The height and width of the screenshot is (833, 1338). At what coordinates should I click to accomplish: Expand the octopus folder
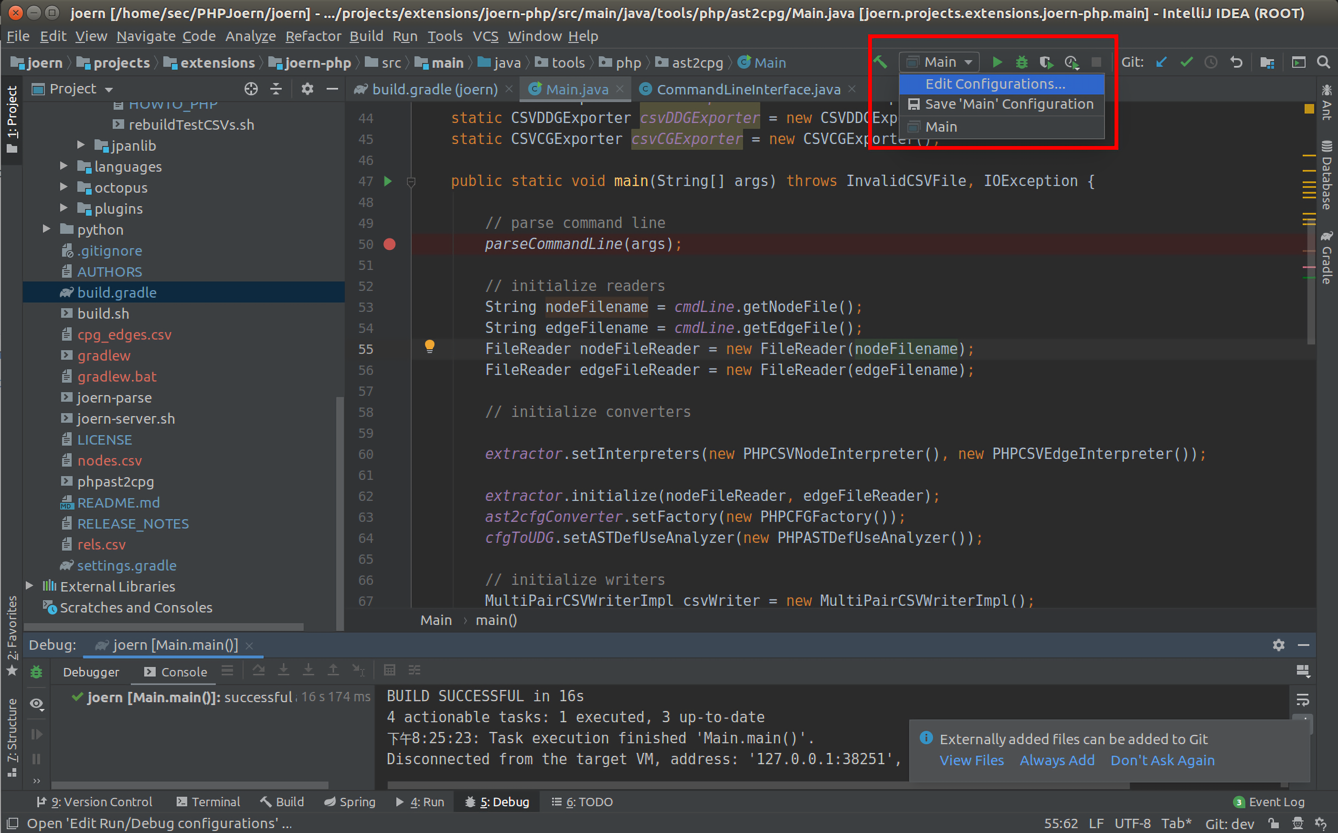64,187
